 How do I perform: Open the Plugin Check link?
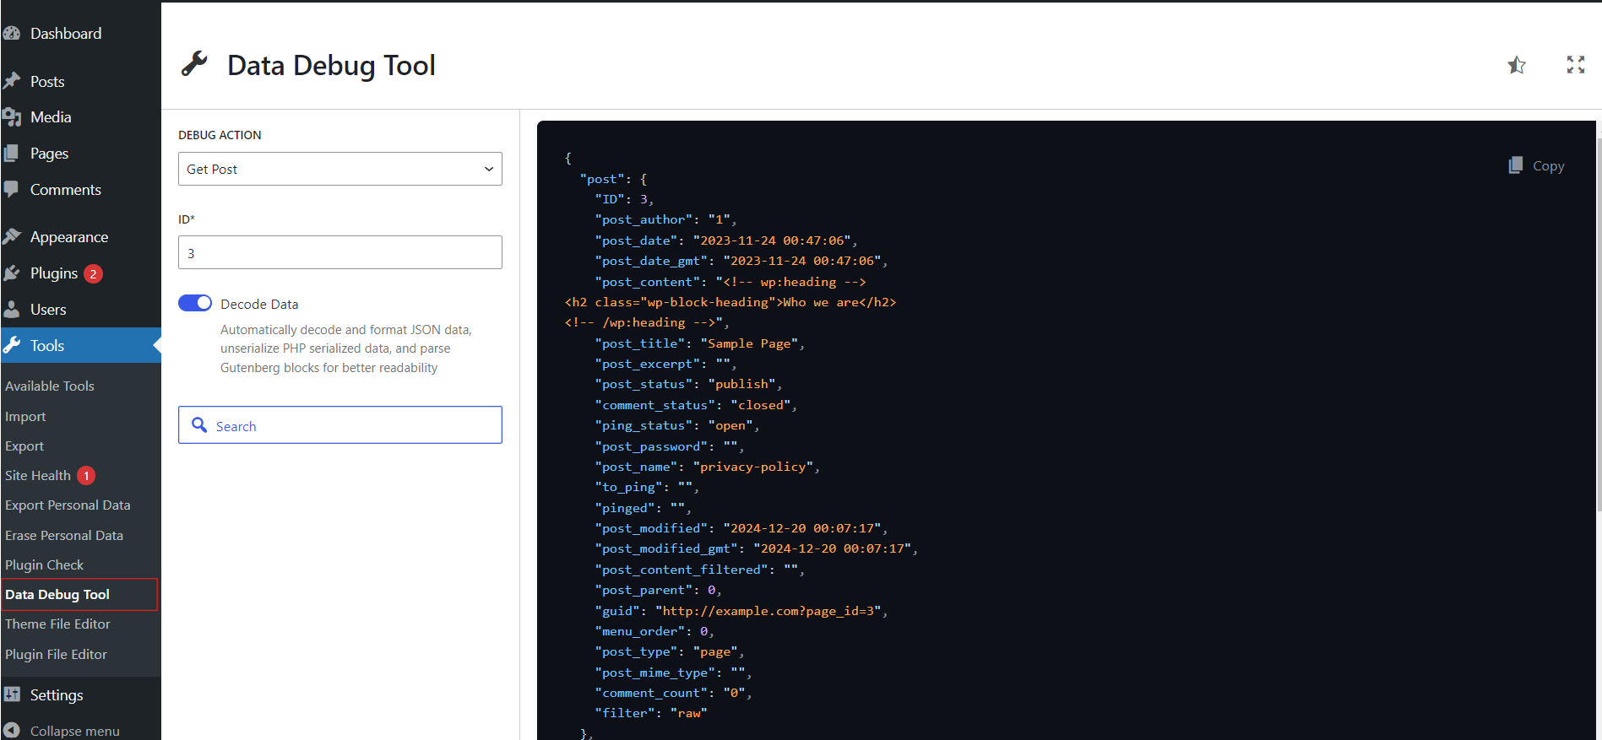click(x=44, y=565)
